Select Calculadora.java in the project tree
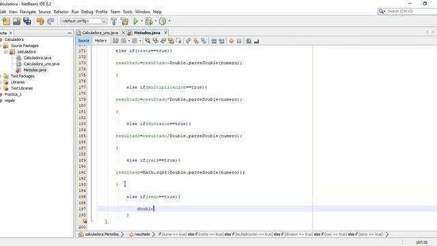 pyautogui.click(x=38, y=58)
